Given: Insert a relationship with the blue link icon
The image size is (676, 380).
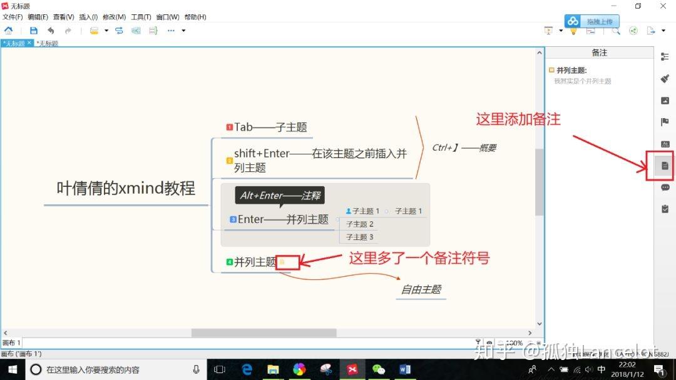Looking at the screenshot, I should [119, 31].
